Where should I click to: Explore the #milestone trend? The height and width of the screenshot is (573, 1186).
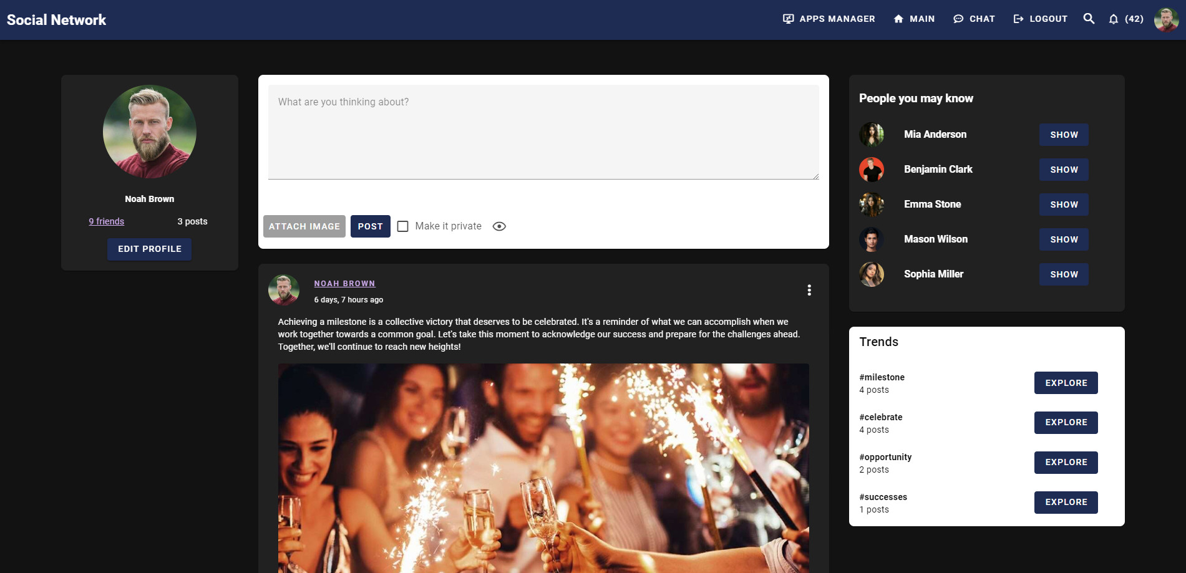pos(1066,383)
